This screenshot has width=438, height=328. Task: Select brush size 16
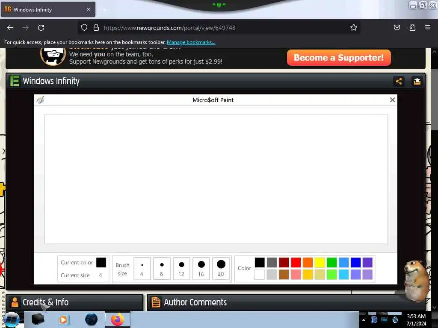pyautogui.click(x=201, y=268)
